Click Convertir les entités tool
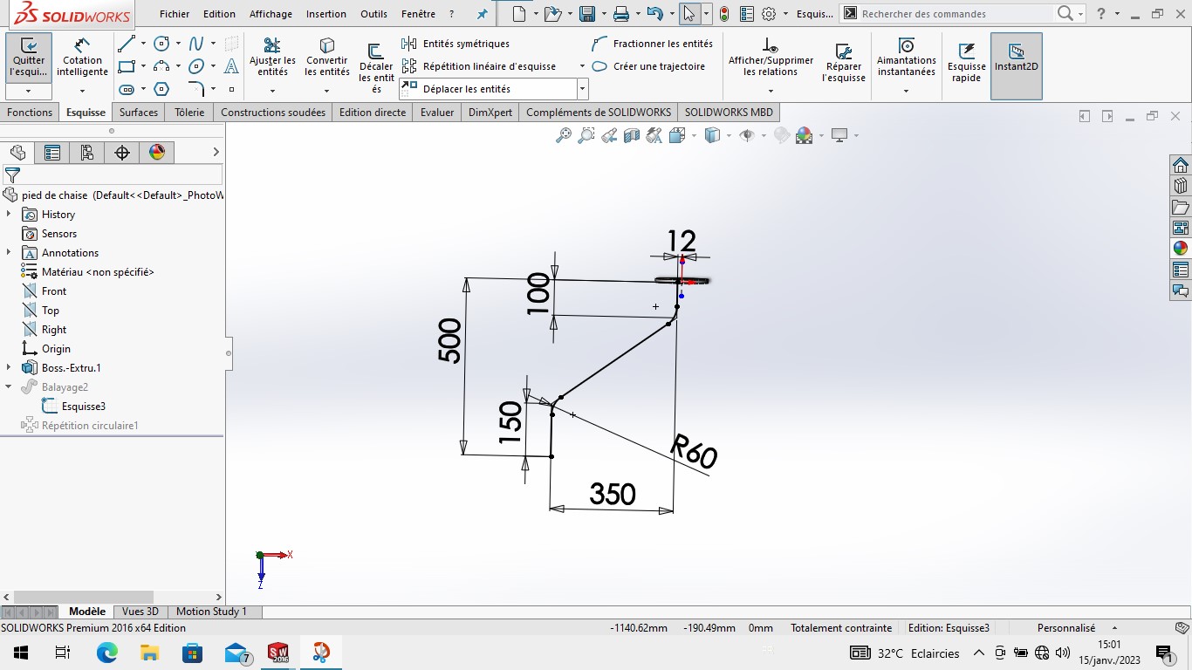The height and width of the screenshot is (670, 1192). (x=327, y=58)
